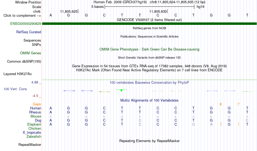
Task: Click 'RefSeq genes from NCBI' title
Action: pos(150,28)
